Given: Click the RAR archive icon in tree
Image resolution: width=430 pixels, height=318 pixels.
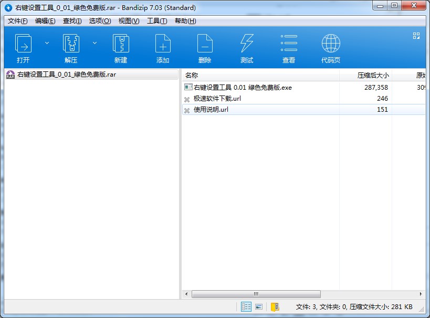Looking at the screenshot, I should click(x=11, y=75).
